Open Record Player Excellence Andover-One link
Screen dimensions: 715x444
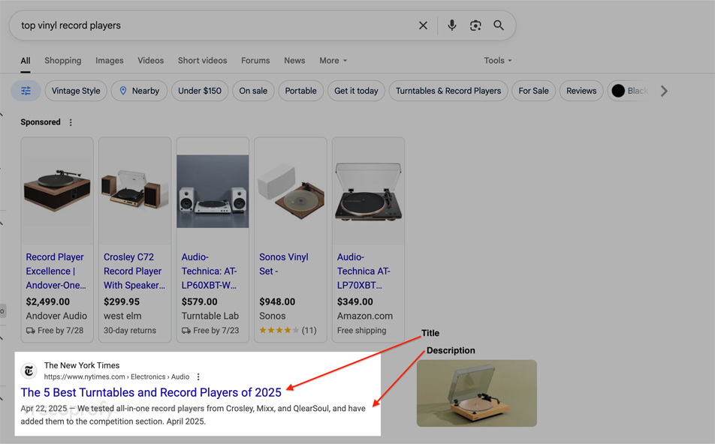tap(56, 271)
